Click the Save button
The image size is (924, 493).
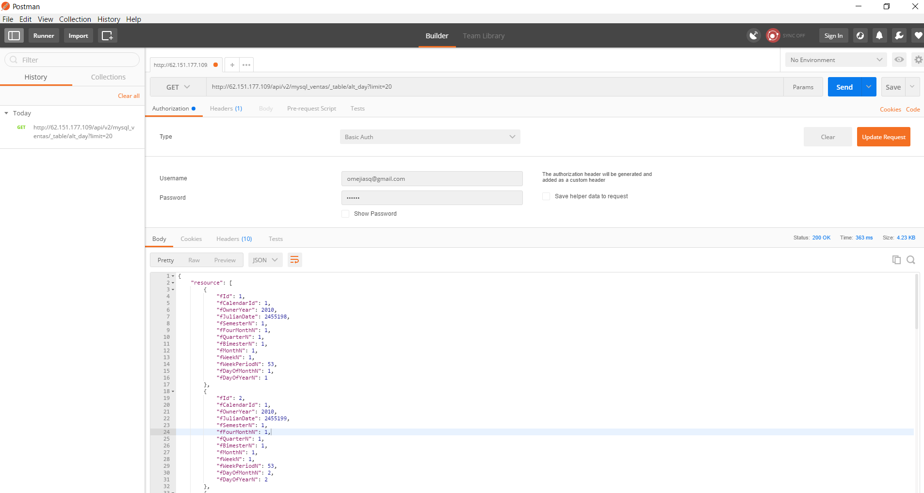click(893, 87)
